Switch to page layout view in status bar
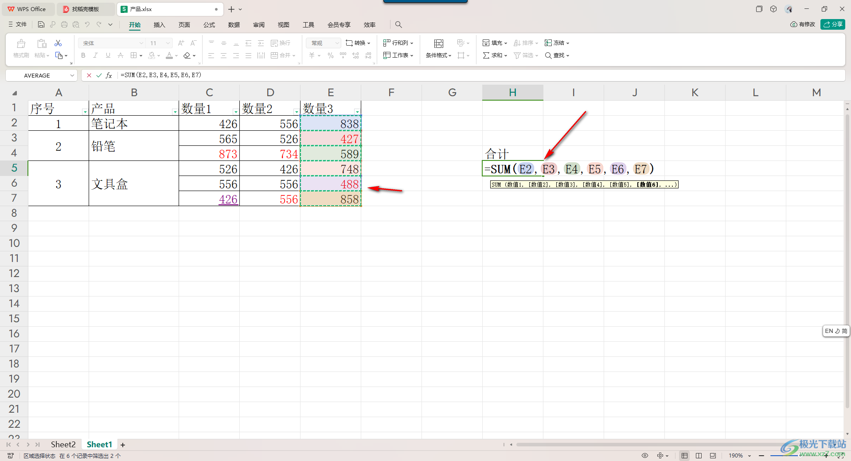Viewport: 851px width, 461px height. coord(699,456)
